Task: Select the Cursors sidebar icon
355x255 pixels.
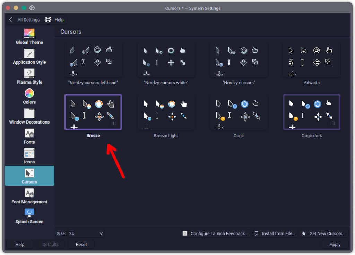Action: coord(29,173)
